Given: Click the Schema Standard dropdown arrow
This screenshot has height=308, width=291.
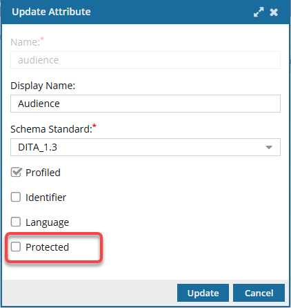Looking at the screenshot, I should (x=269, y=147).
